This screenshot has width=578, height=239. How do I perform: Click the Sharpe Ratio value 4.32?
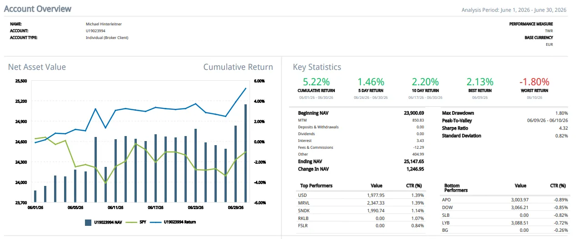pyautogui.click(x=563, y=128)
